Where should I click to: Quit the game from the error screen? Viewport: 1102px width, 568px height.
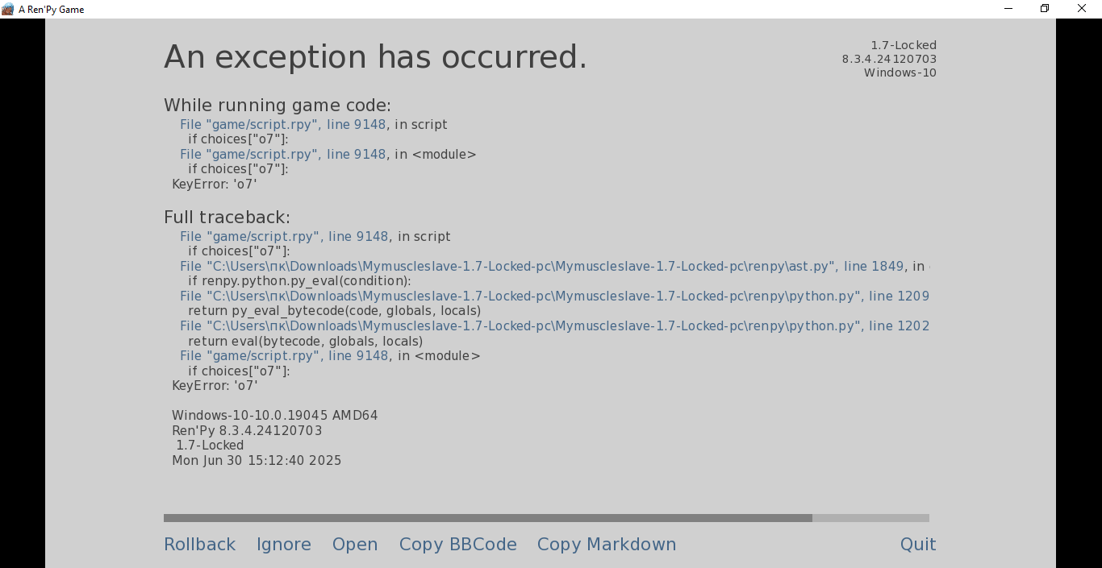tap(918, 545)
